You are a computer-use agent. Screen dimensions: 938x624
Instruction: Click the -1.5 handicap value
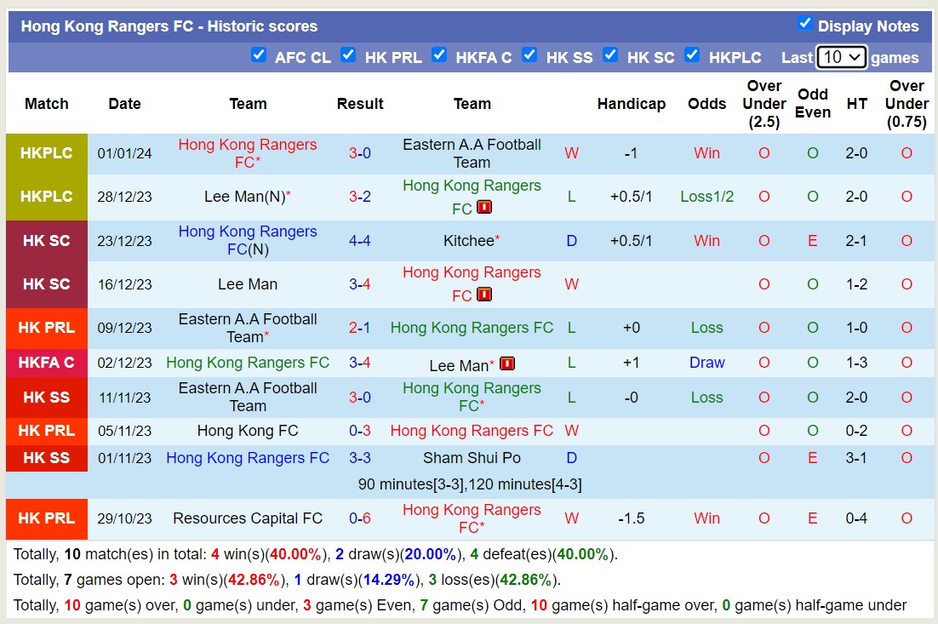(x=631, y=518)
